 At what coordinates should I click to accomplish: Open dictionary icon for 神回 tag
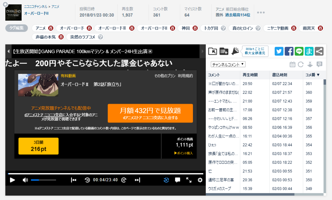coord(195,28)
